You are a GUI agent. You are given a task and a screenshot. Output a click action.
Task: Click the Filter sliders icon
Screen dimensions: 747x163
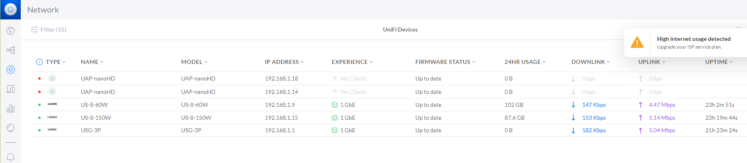(34, 30)
